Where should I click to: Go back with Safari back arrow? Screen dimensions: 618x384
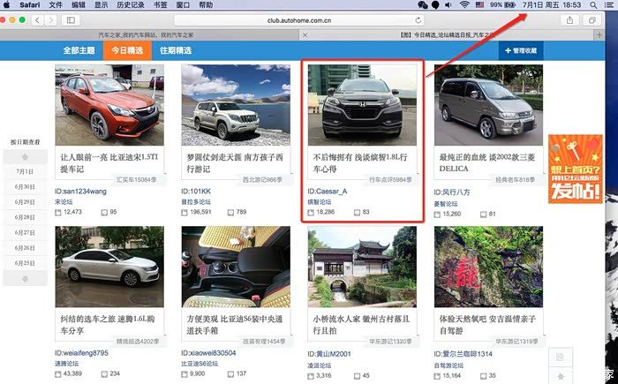click(x=37, y=20)
